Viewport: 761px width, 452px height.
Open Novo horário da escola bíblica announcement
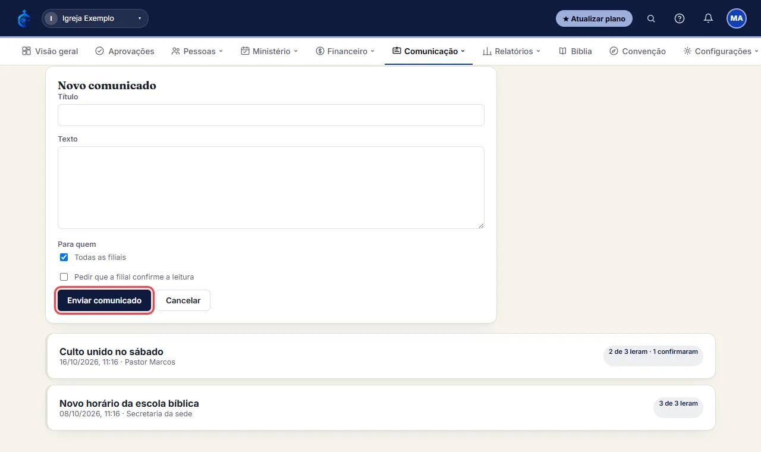point(380,408)
